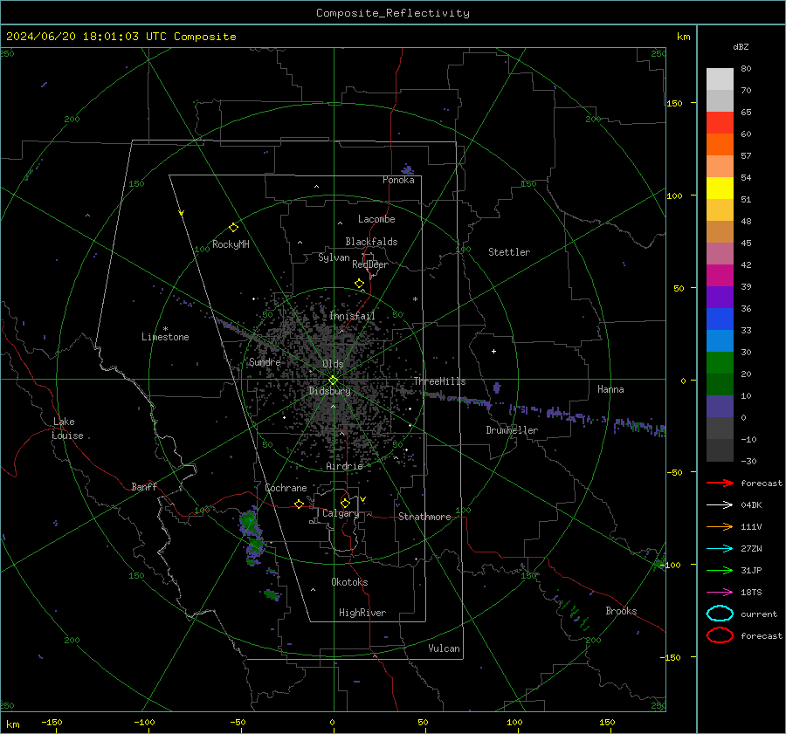Viewport: 786px width, 734px height.
Task: Select the blue 36 dBZ color swatch
Action: point(720,319)
